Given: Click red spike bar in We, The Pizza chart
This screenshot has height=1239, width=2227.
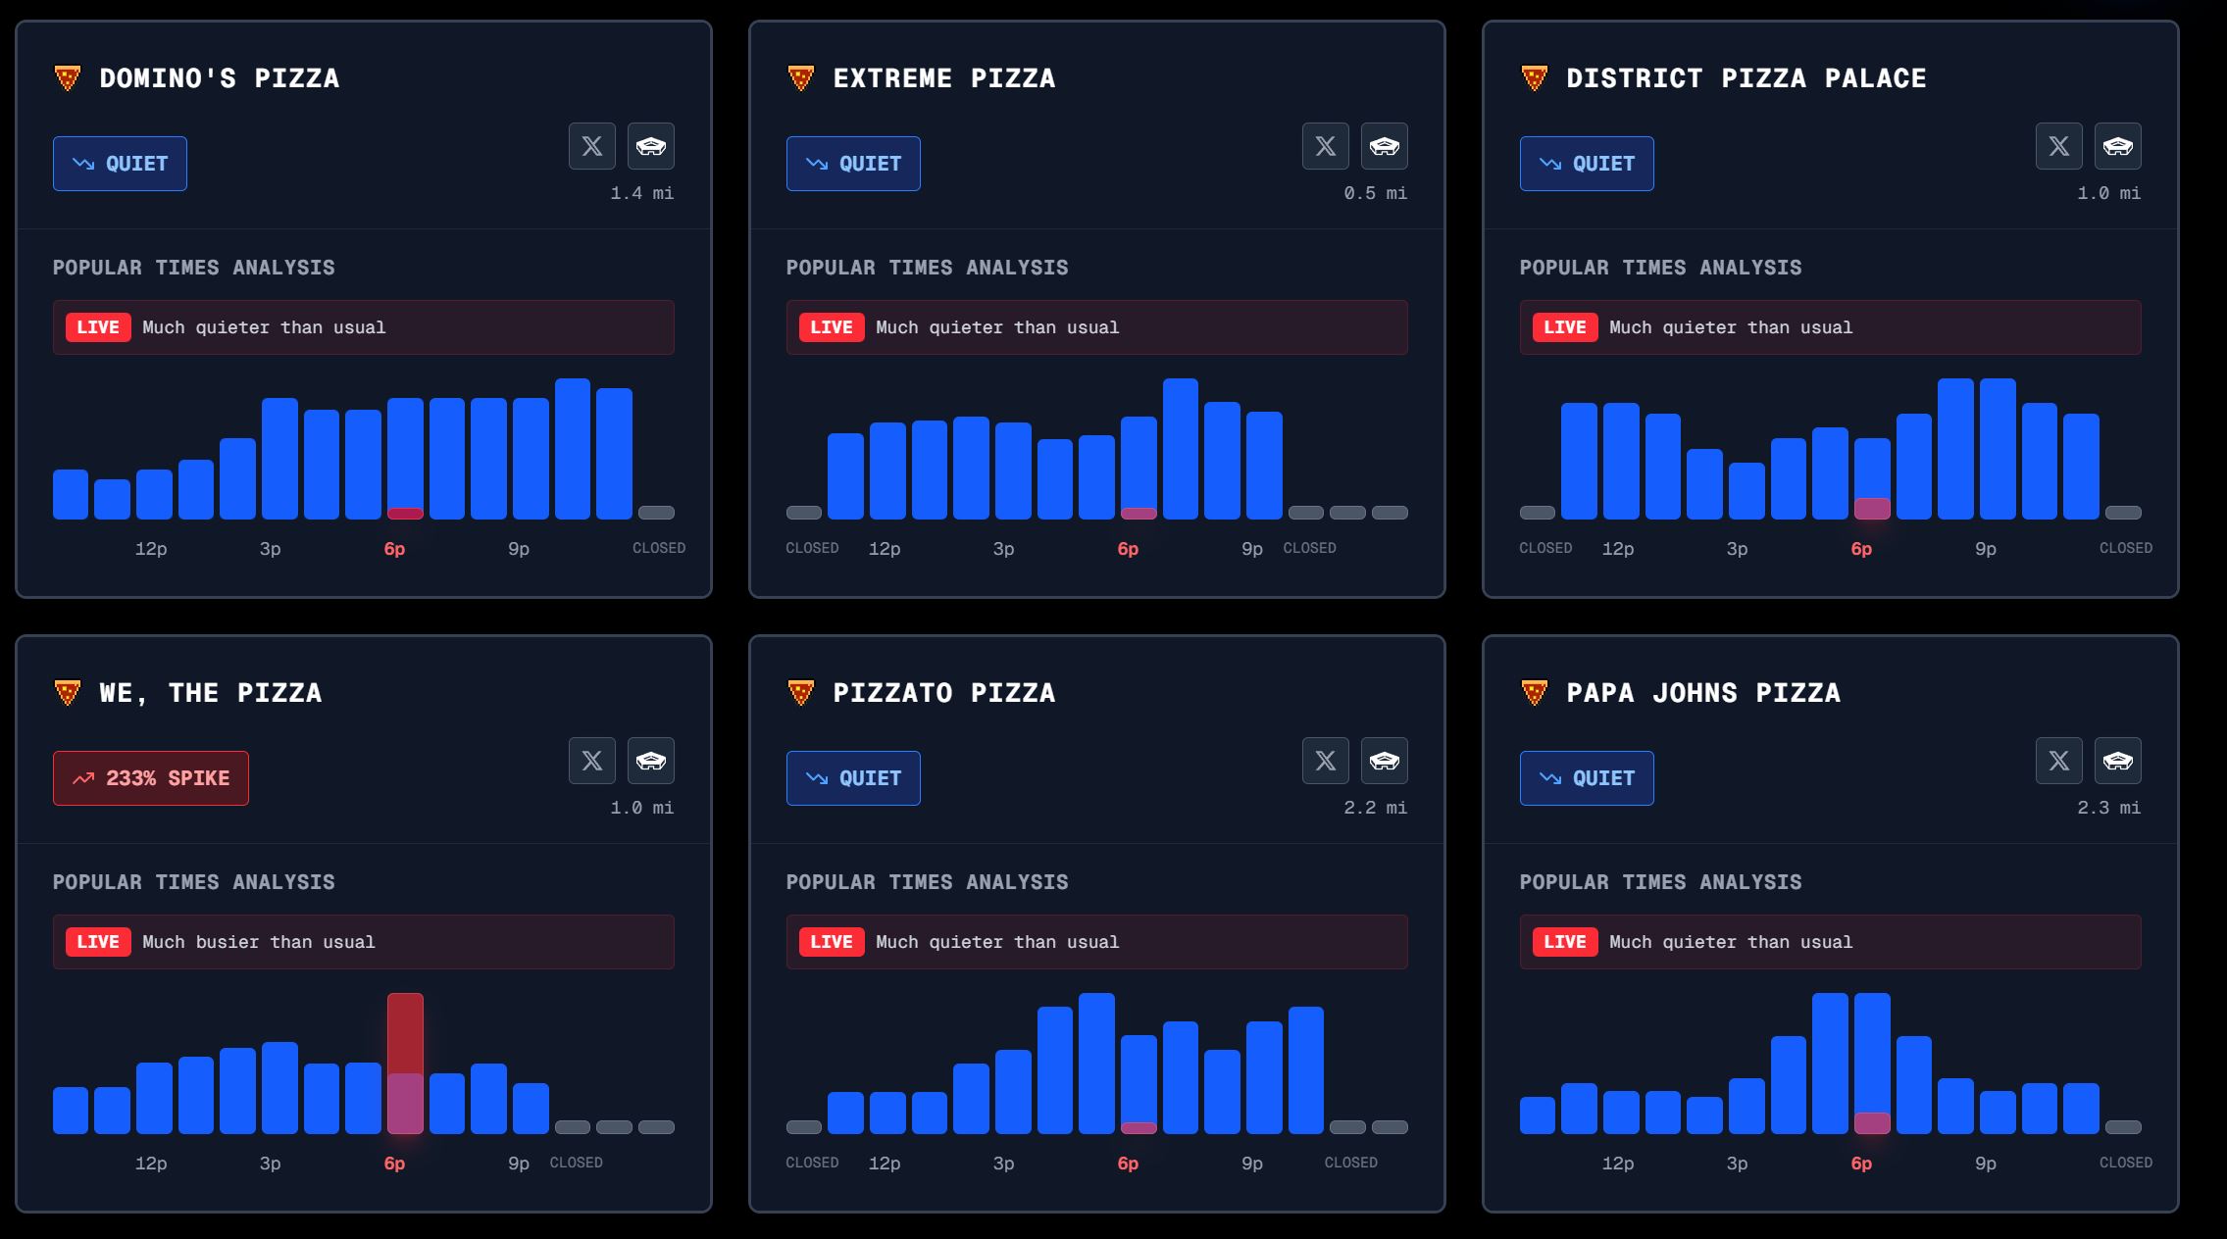Looking at the screenshot, I should point(405,1032).
